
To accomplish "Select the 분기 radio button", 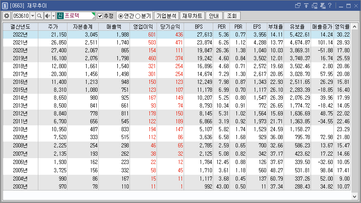I will [x=138, y=16].
